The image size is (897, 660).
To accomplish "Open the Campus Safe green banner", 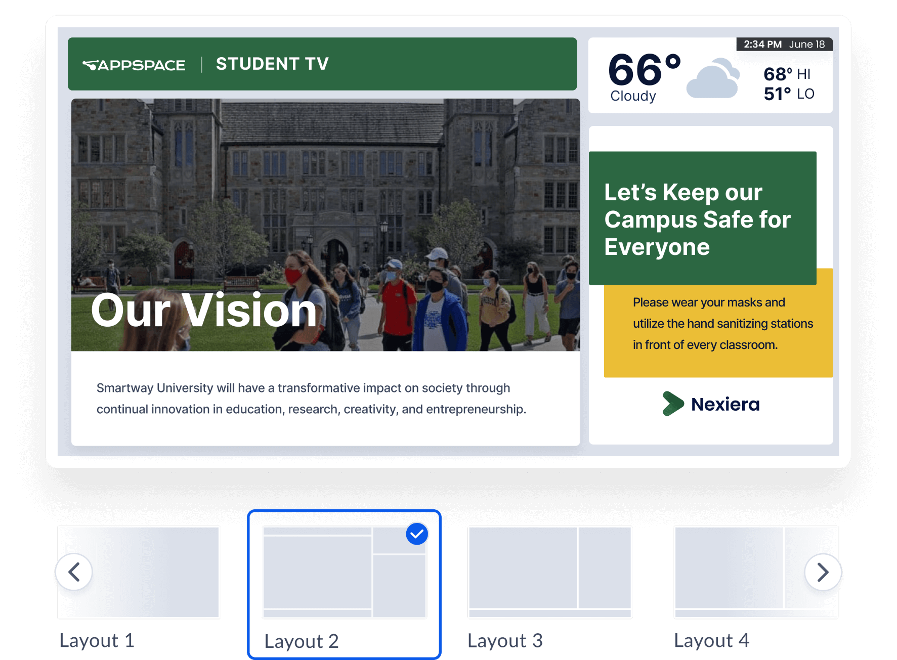I will tap(702, 218).
